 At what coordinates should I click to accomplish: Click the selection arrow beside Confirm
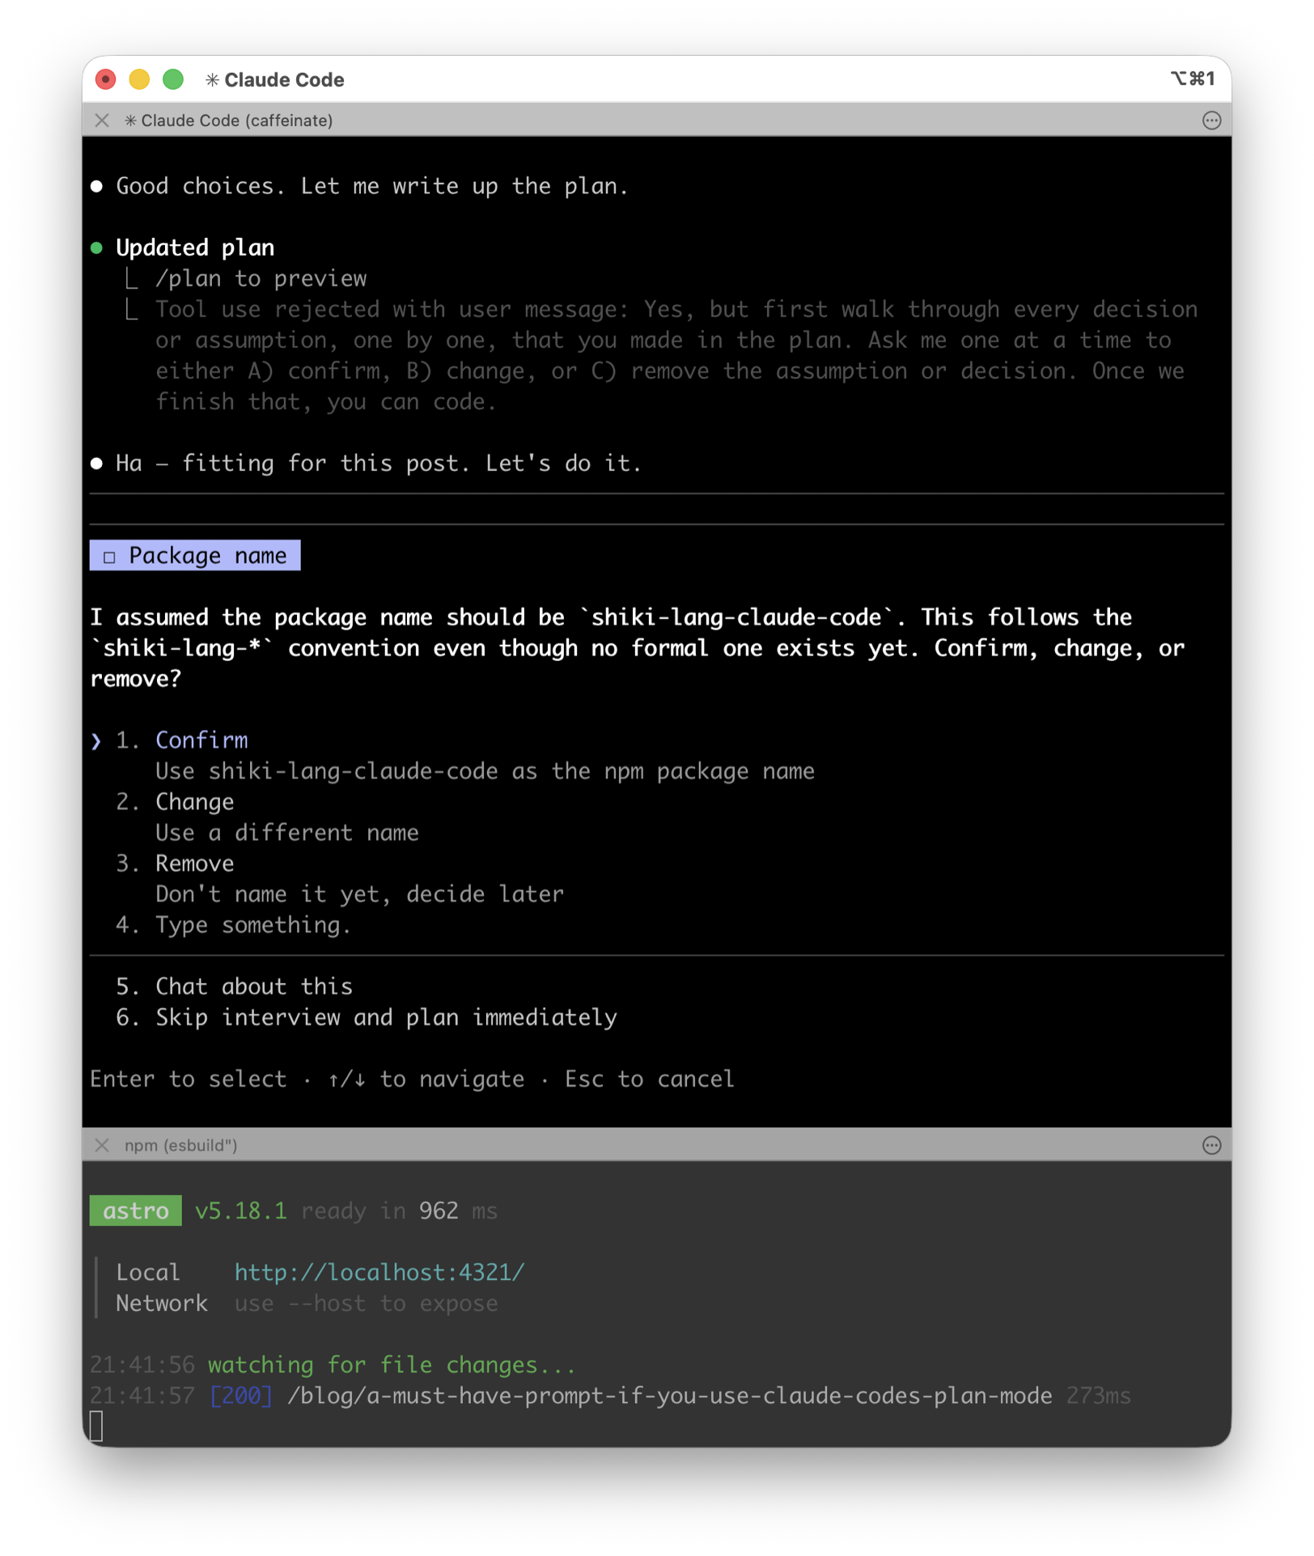pos(96,741)
